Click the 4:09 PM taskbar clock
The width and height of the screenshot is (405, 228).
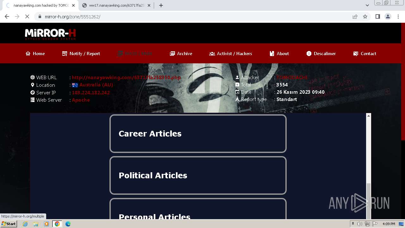pos(389,224)
